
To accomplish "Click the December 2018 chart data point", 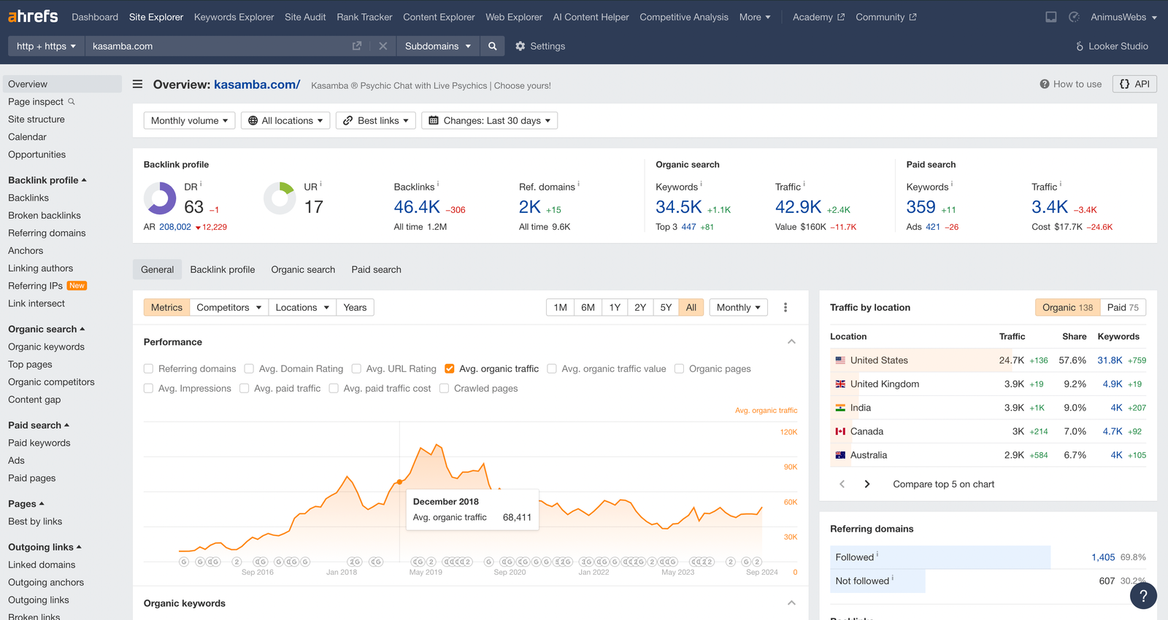I will 399,482.
